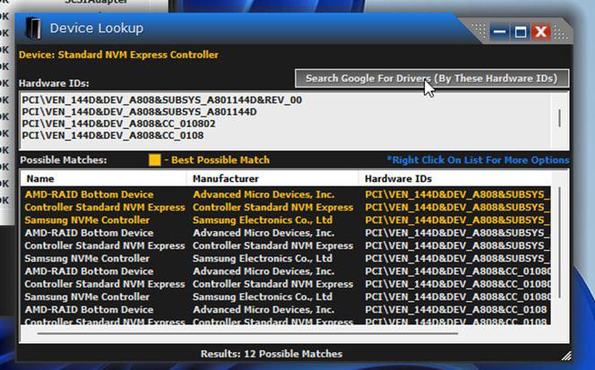Sort matches by Manufacturer column header
This screenshot has width=595, height=370.
coord(272,179)
